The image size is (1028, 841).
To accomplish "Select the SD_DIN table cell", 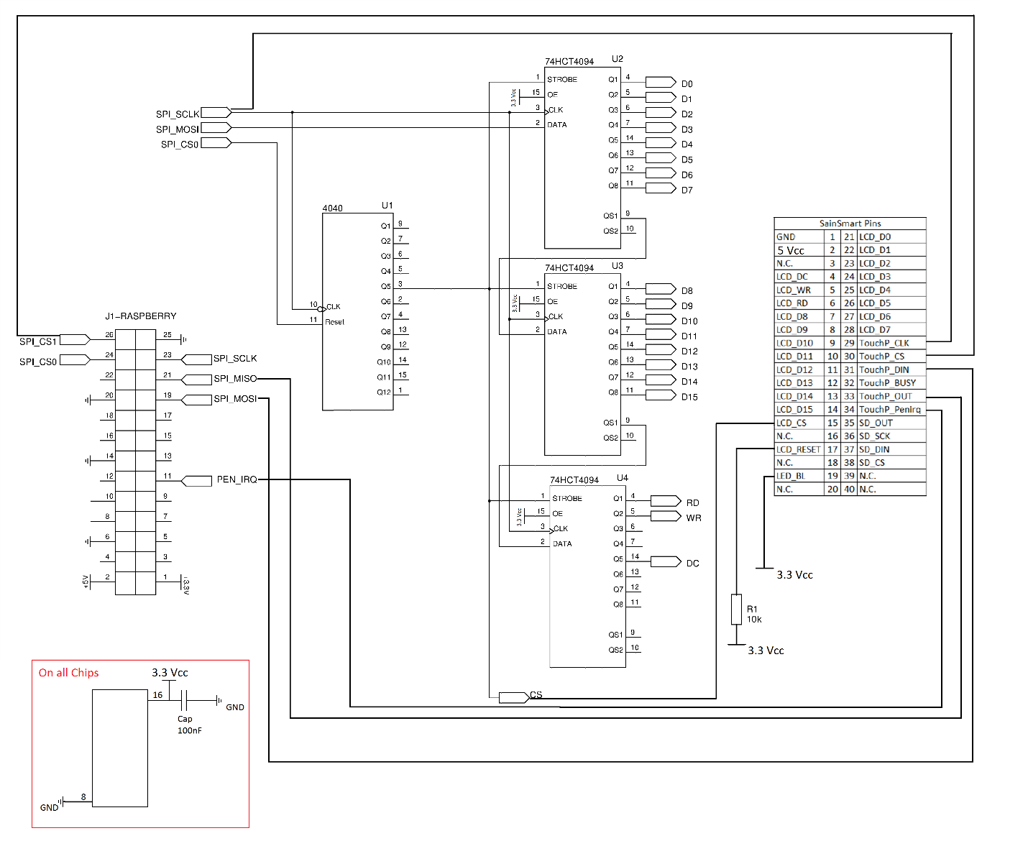I will (x=891, y=450).
